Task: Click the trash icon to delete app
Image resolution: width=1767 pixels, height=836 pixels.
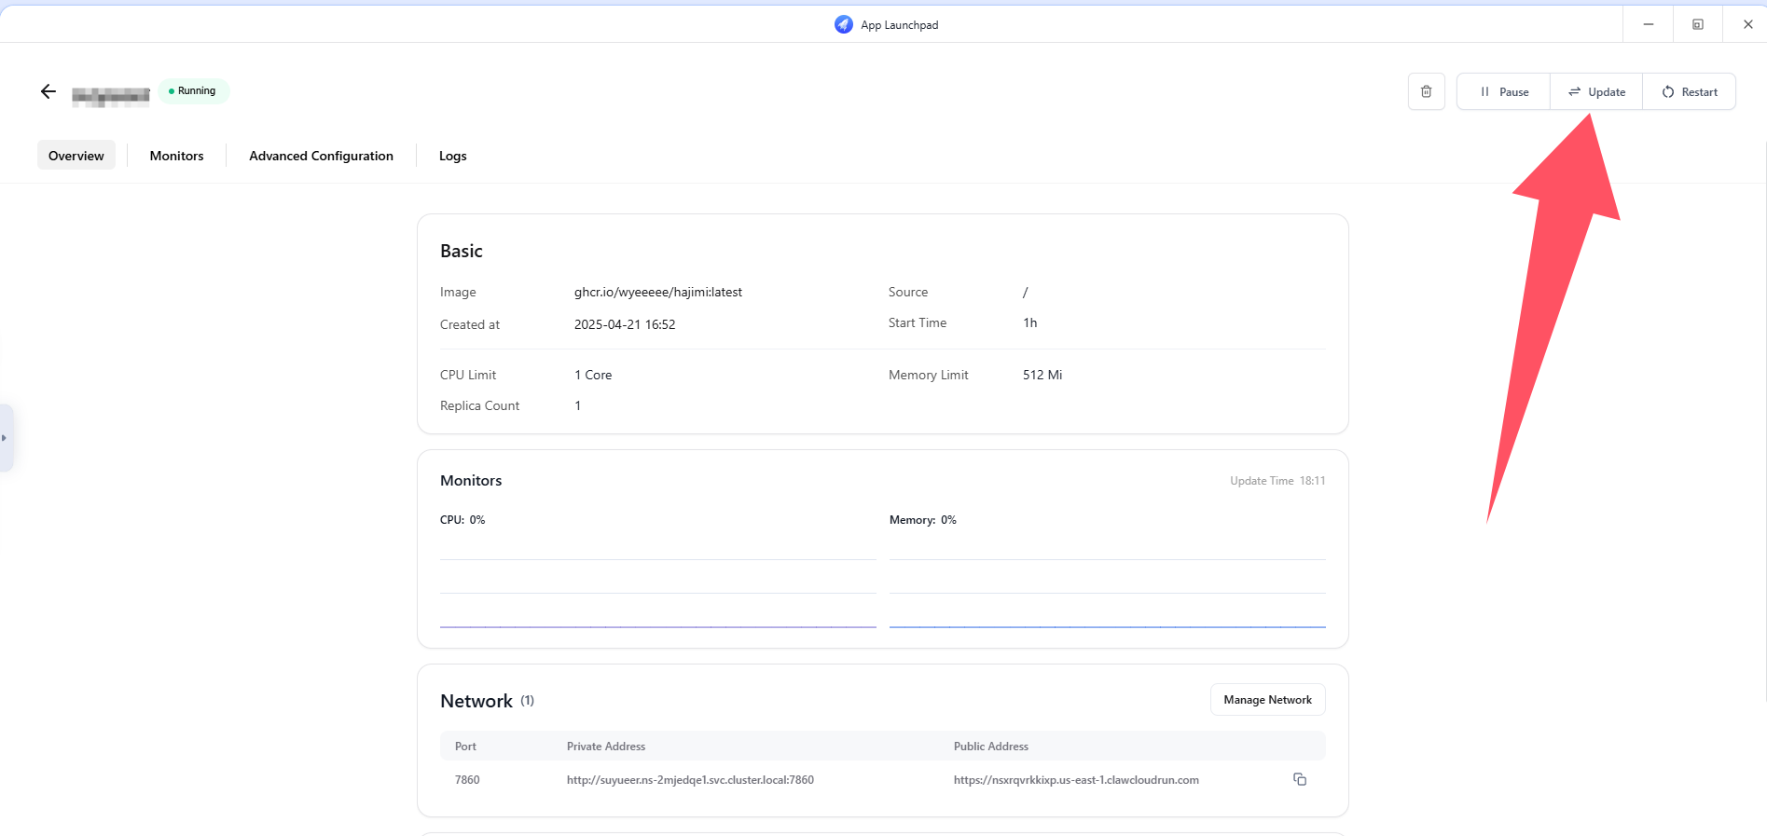Action: click(1426, 91)
